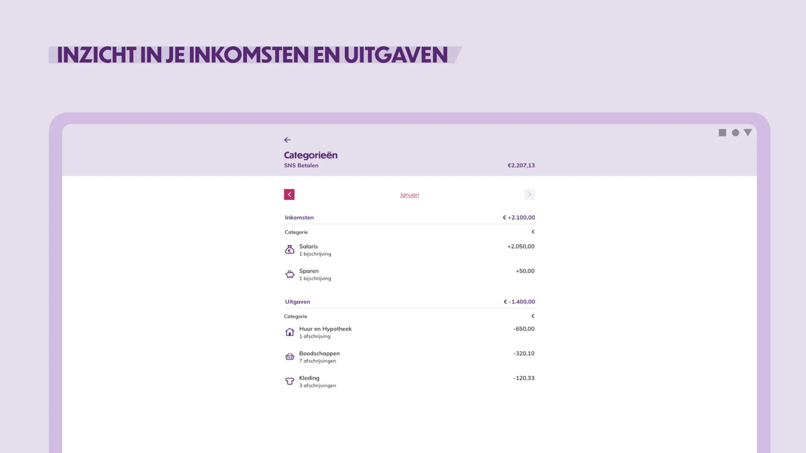Open the Januari month link
This screenshot has width=806, height=453.
[x=410, y=195]
